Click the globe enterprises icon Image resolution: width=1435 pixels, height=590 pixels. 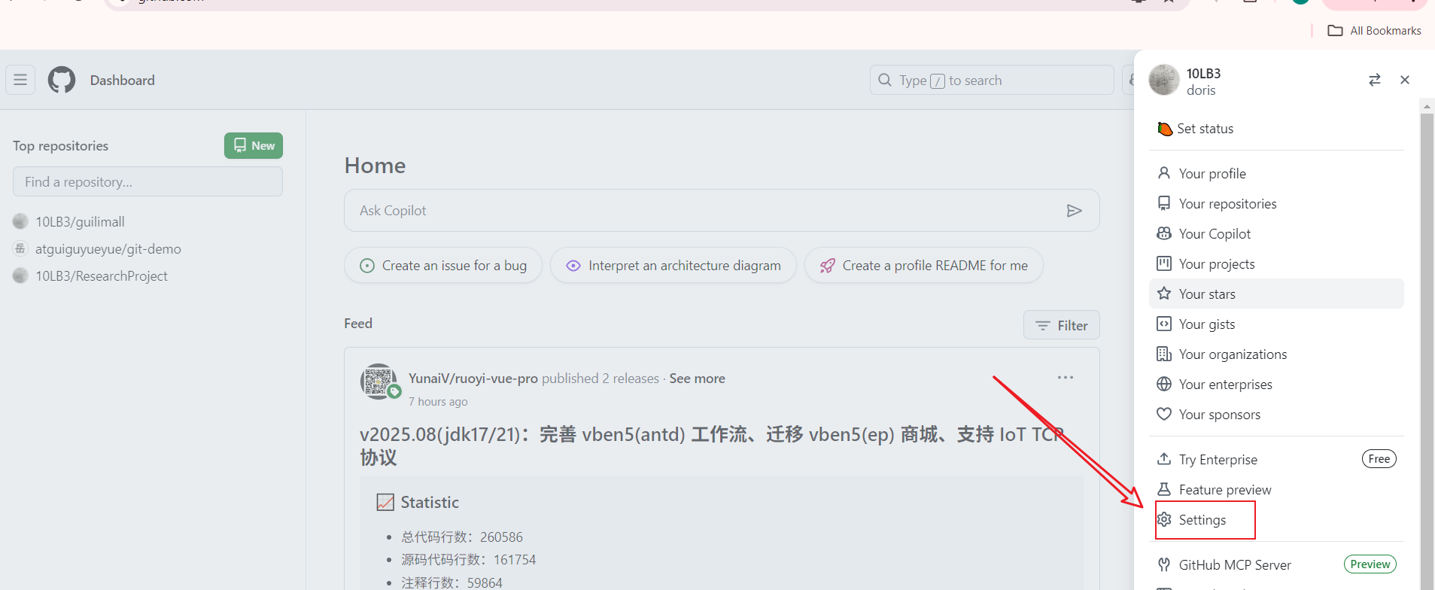(1164, 384)
